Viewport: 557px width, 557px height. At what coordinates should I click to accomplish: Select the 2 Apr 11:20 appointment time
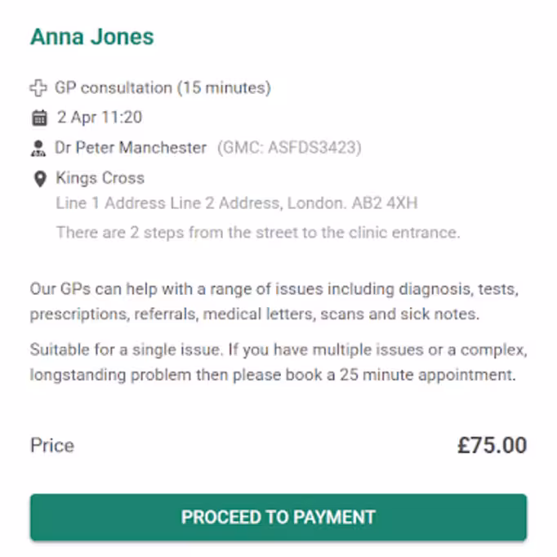point(99,118)
